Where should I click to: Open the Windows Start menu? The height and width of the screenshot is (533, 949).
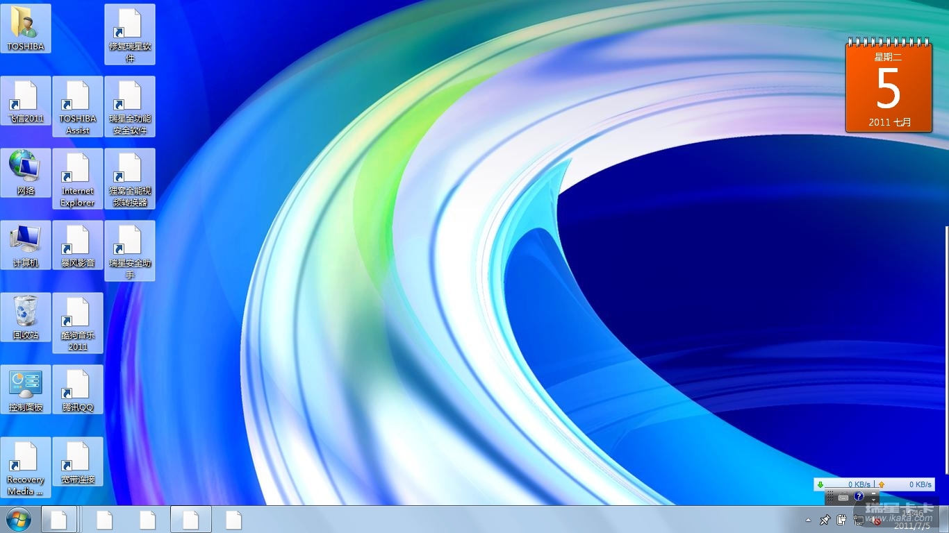point(19,519)
